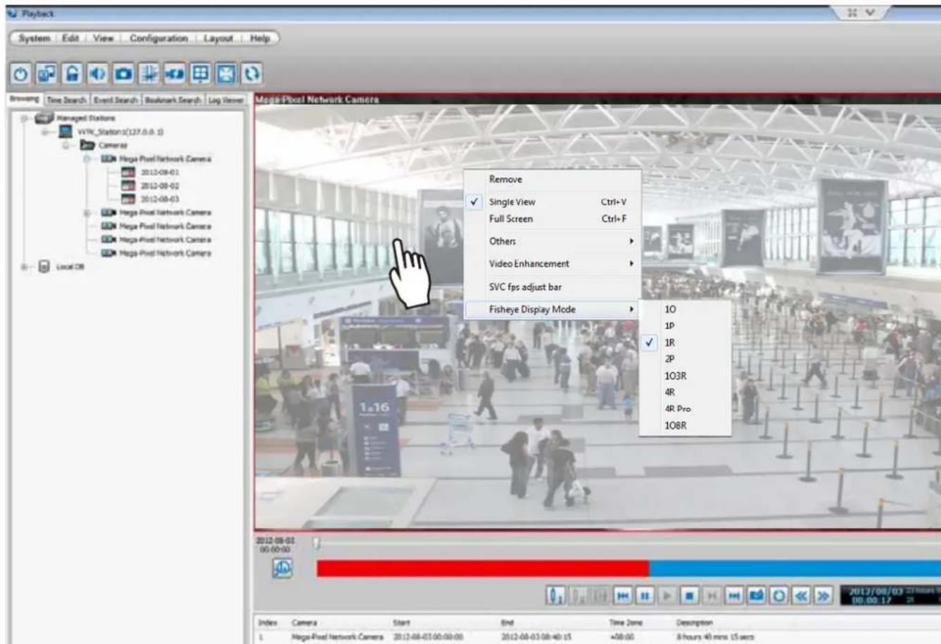Screen dimensions: 941x644
Task: Open the Edit menu
Action: [x=70, y=38]
